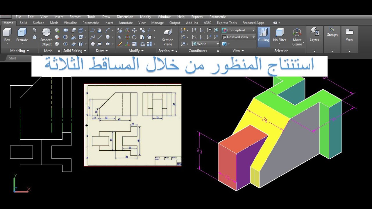Click the orthographic views reference image

click(133, 125)
